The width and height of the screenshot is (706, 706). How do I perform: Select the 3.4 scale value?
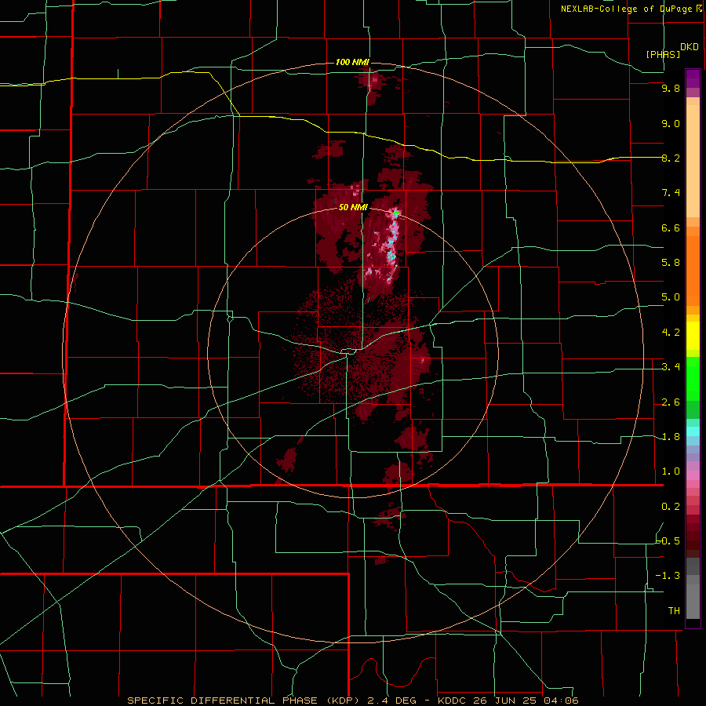671,367
